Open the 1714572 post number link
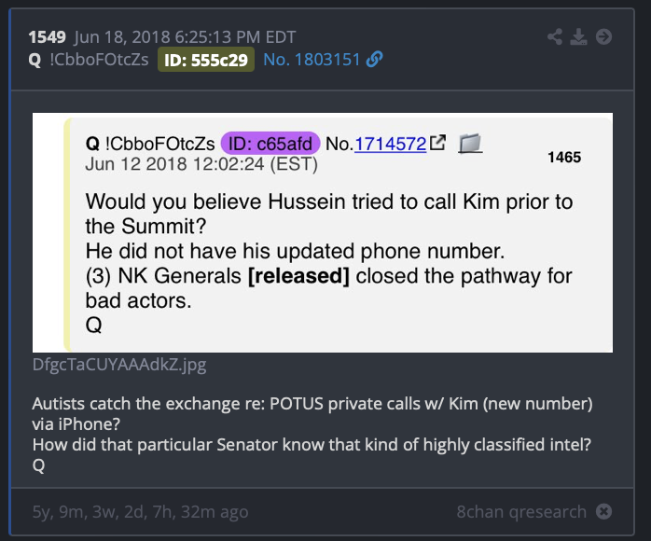 tap(390, 144)
